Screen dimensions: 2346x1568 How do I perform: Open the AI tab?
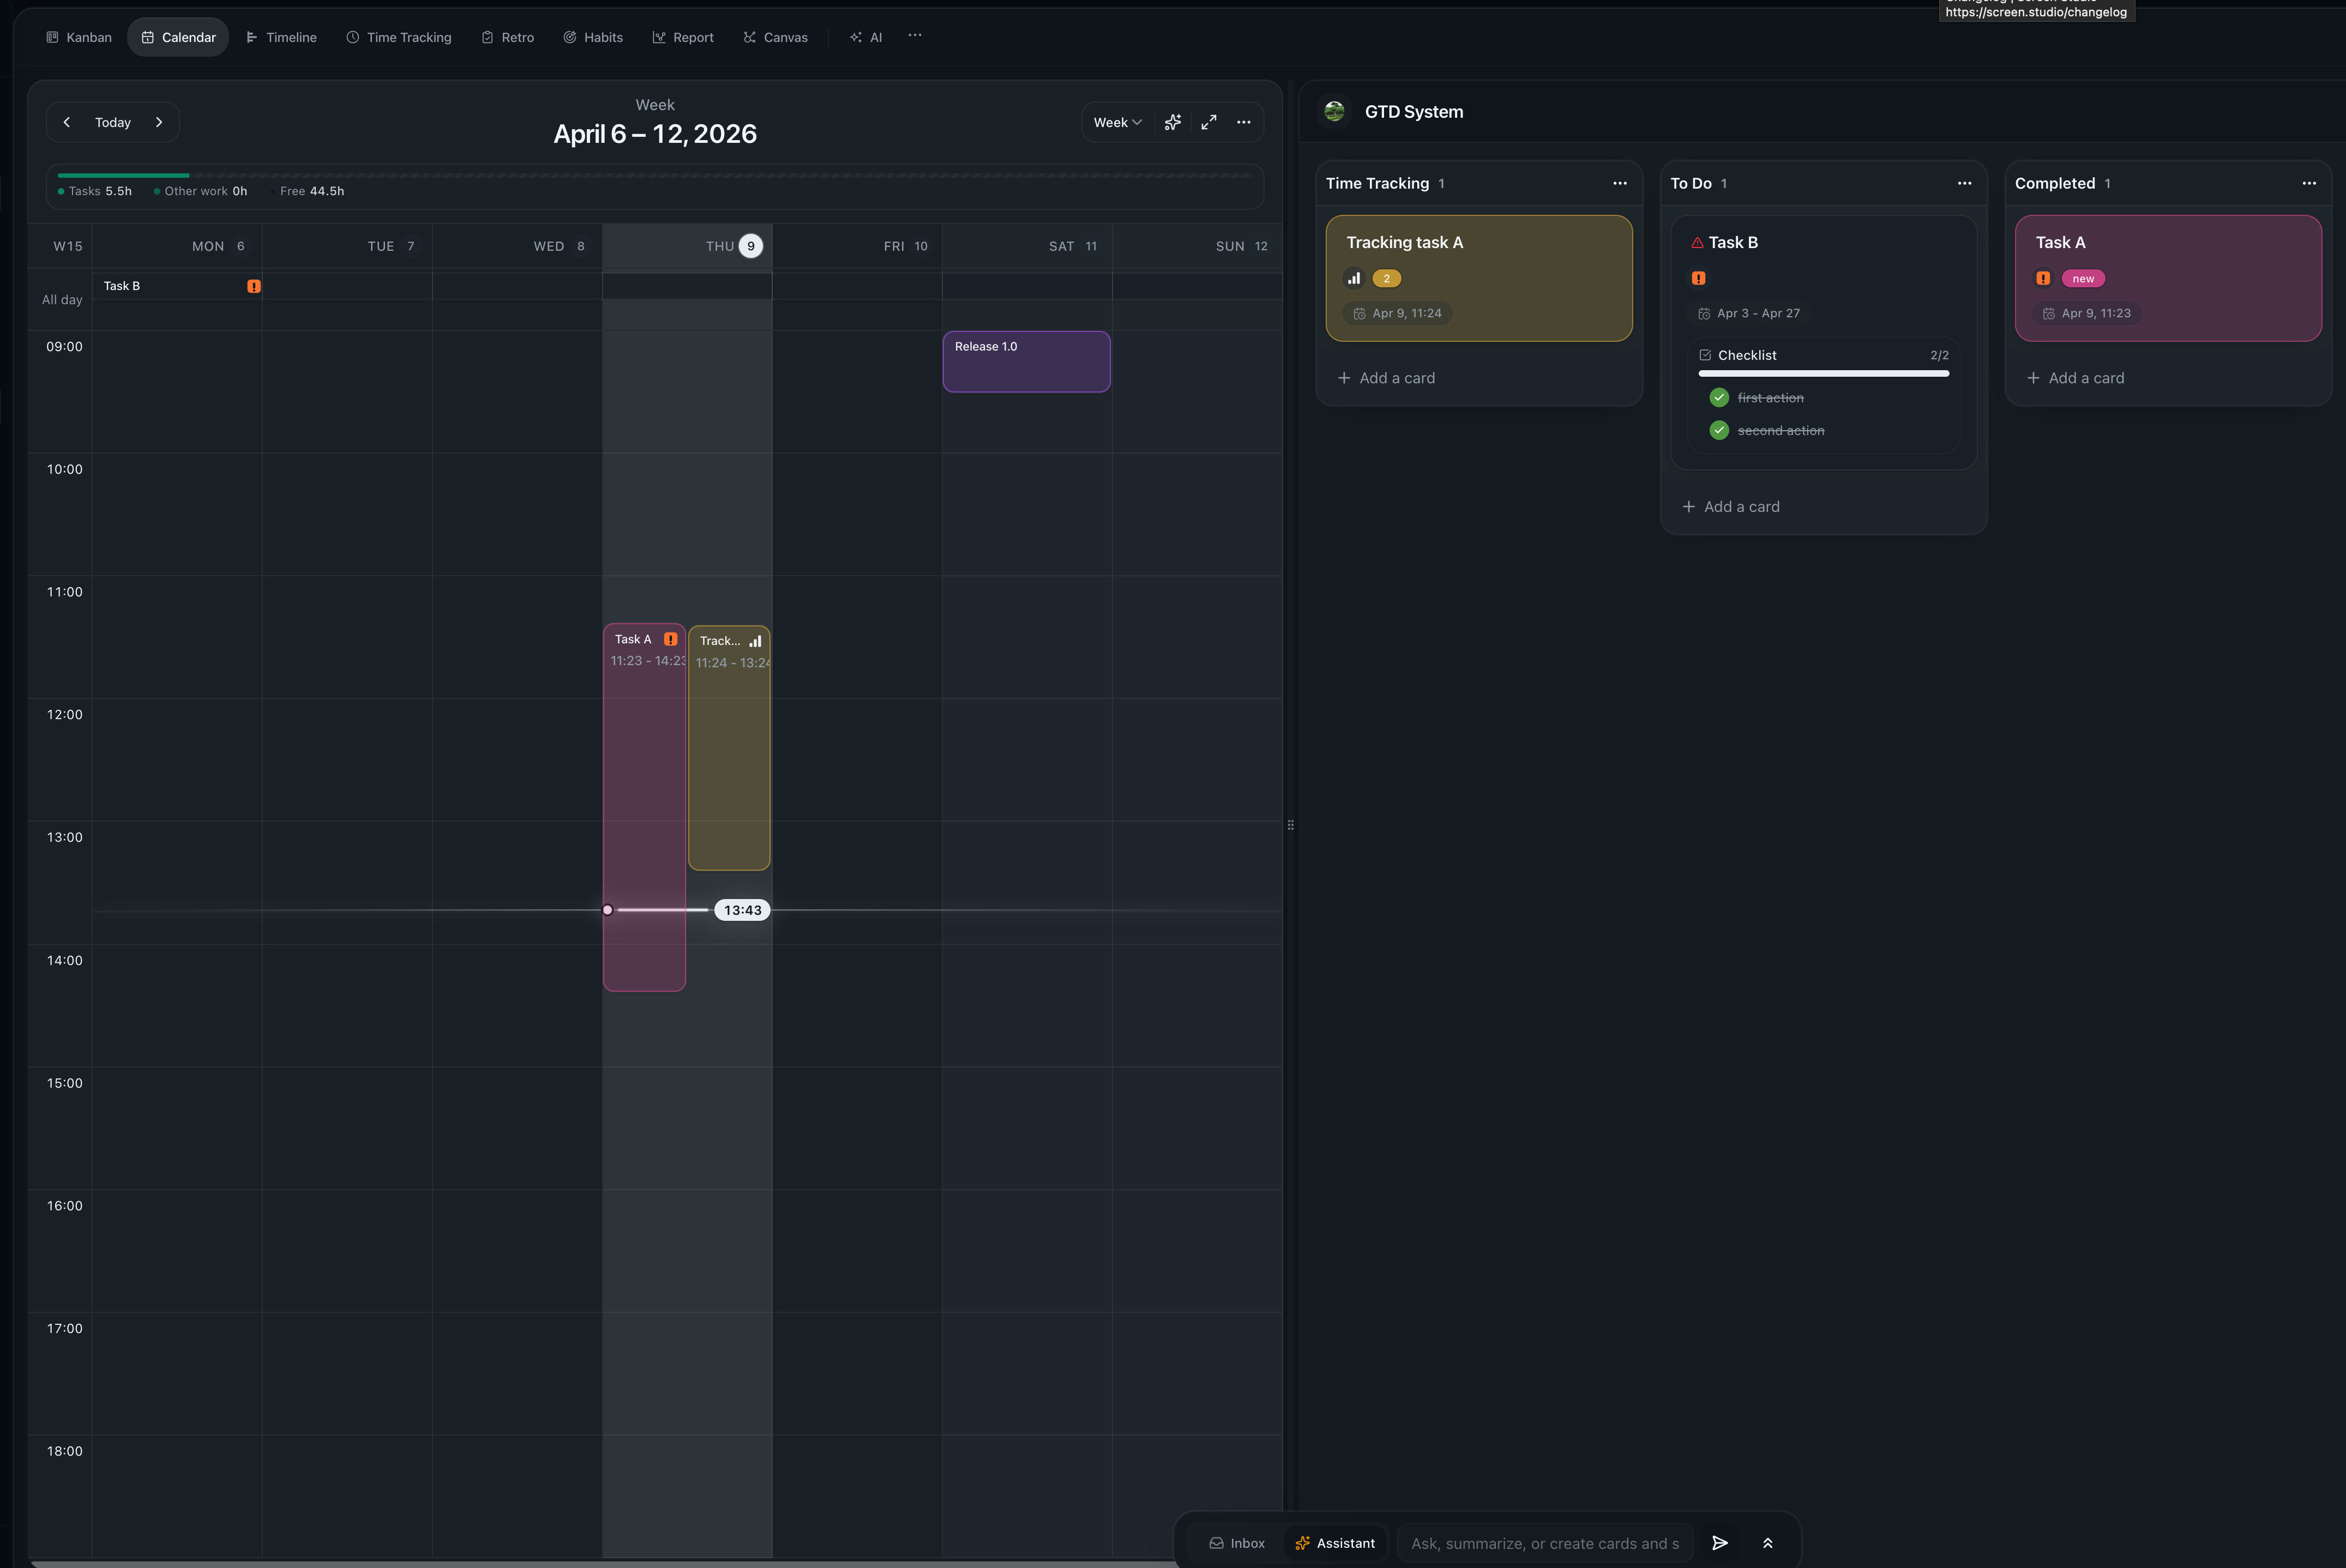pos(866,37)
